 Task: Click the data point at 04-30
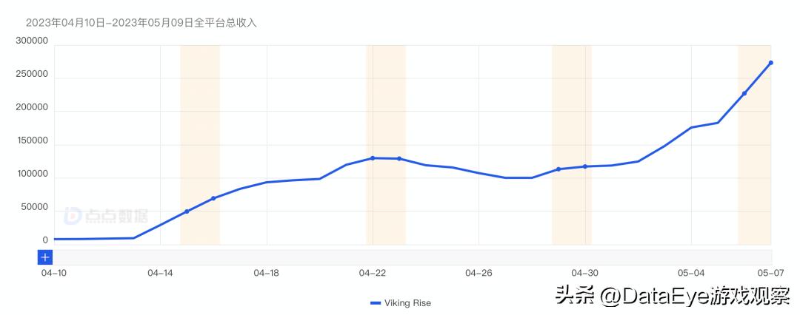click(x=585, y=166)
